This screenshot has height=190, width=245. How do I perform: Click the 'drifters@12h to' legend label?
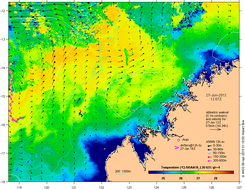point(191,145)
